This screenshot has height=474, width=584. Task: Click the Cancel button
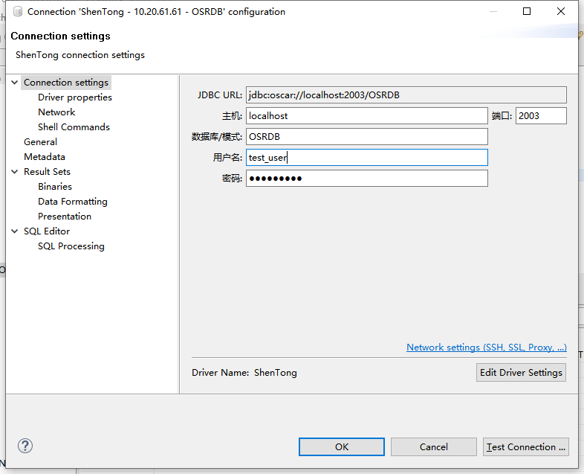pos(433,446)
